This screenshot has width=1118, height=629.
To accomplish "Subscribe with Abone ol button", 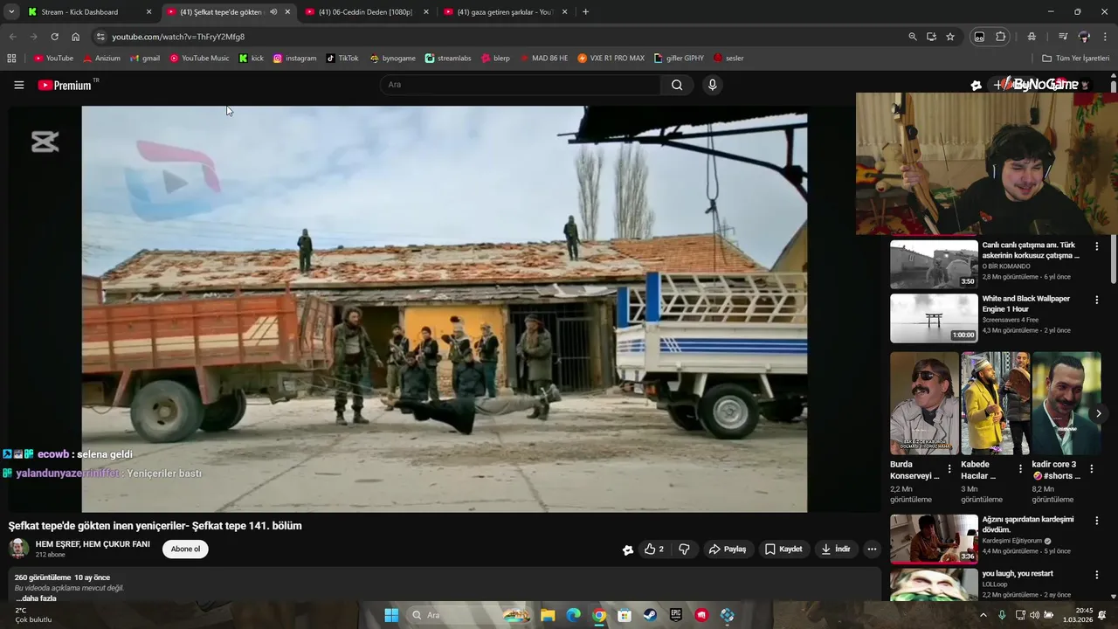I will click(x=185, y=550).
